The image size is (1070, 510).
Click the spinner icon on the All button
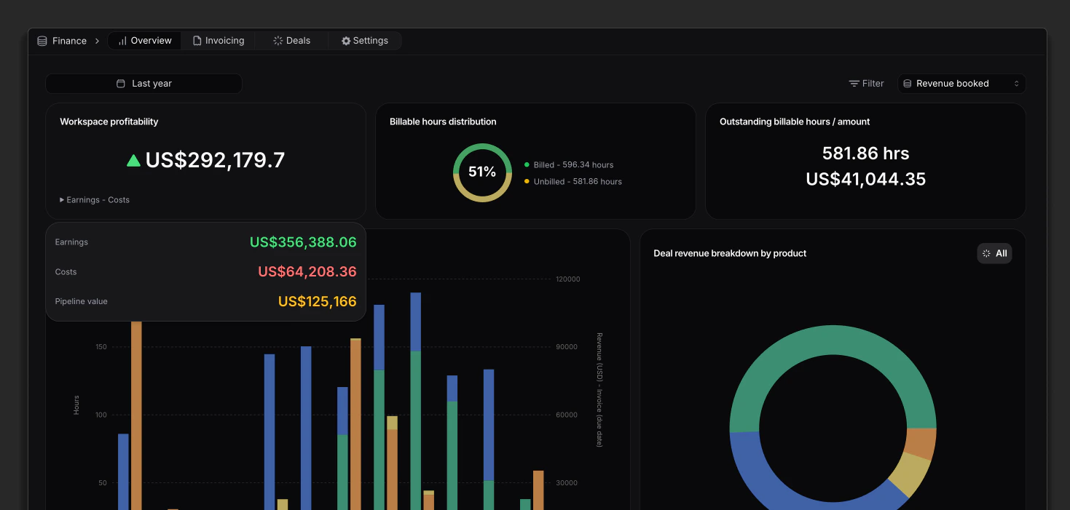(x=988, y=253)
